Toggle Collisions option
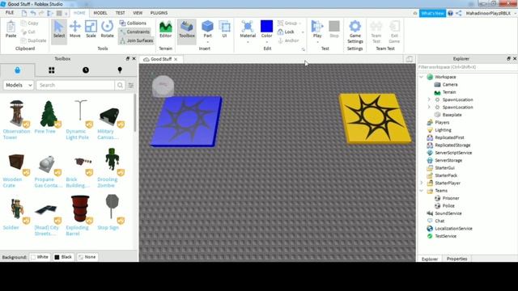 133,23
